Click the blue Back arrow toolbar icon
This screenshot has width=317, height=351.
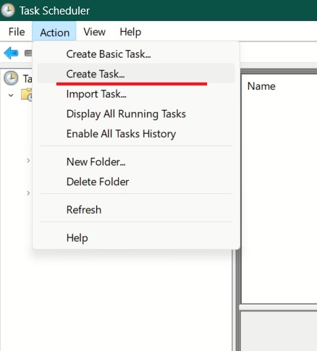tap(11, 53)
